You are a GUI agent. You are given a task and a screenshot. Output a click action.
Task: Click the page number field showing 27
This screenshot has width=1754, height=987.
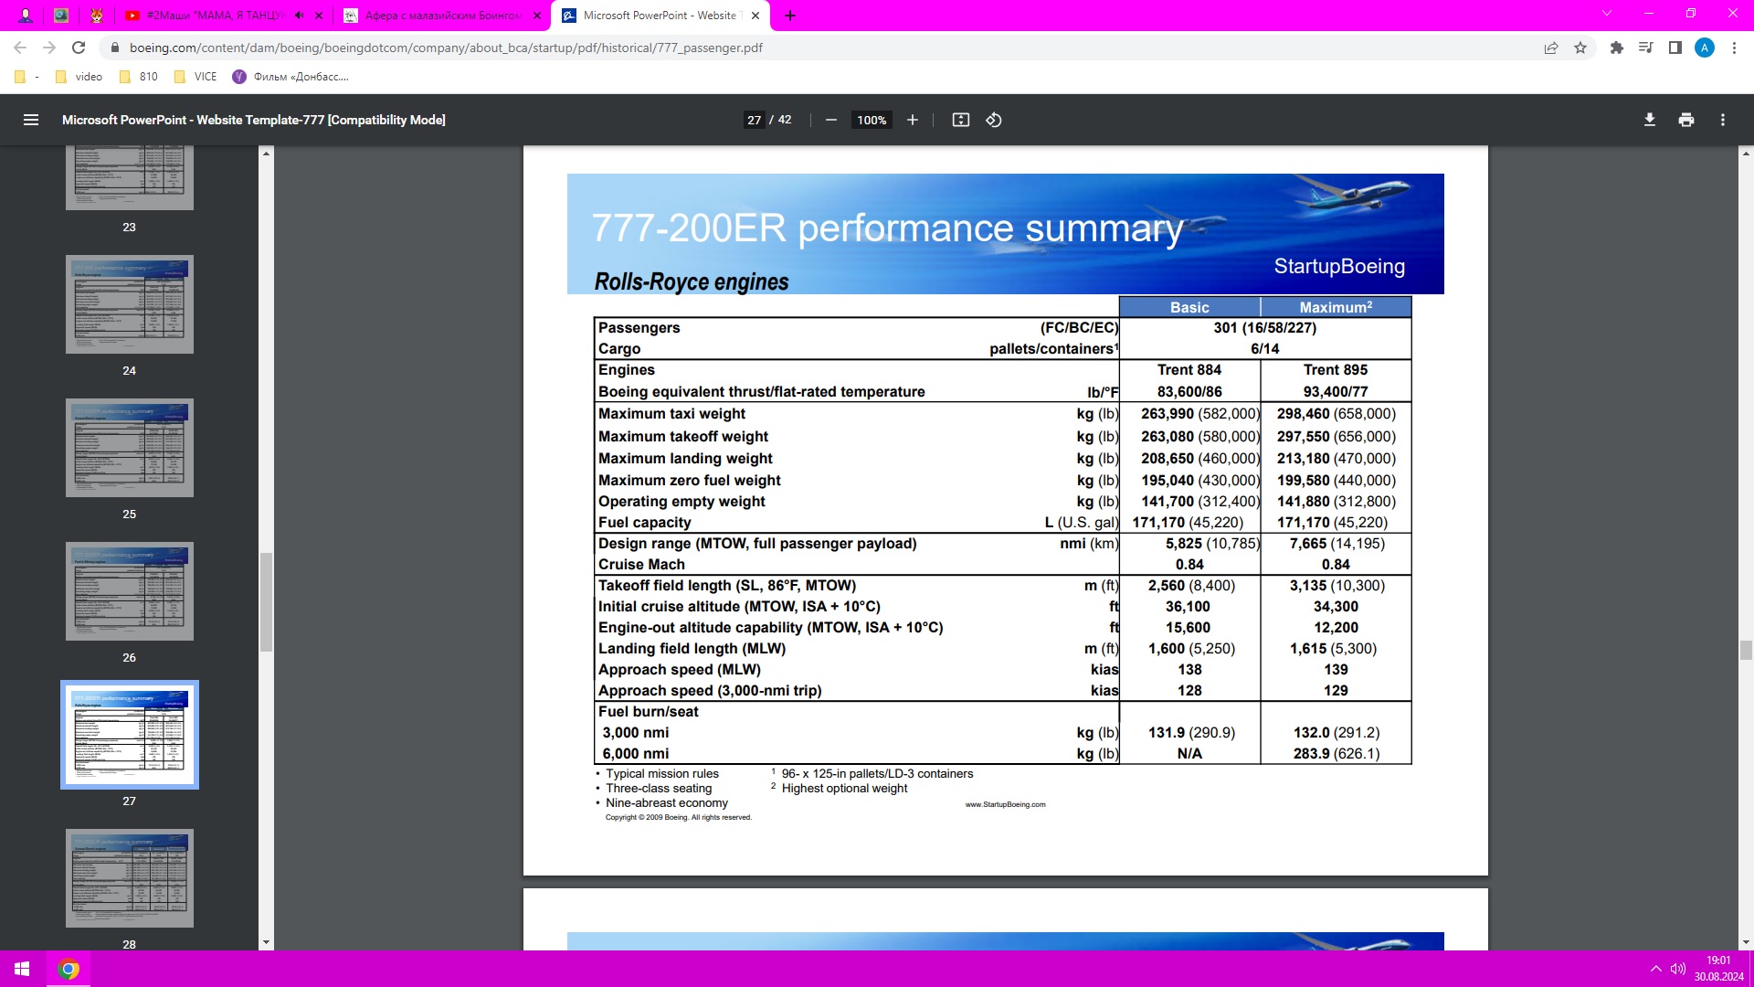pos(754,120)
